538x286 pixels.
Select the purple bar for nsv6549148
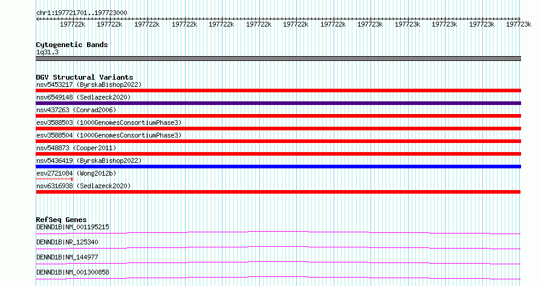(x=278, y=103)
